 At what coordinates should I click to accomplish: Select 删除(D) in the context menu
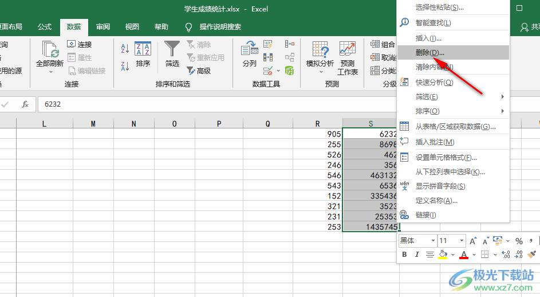tap(453, 52)
